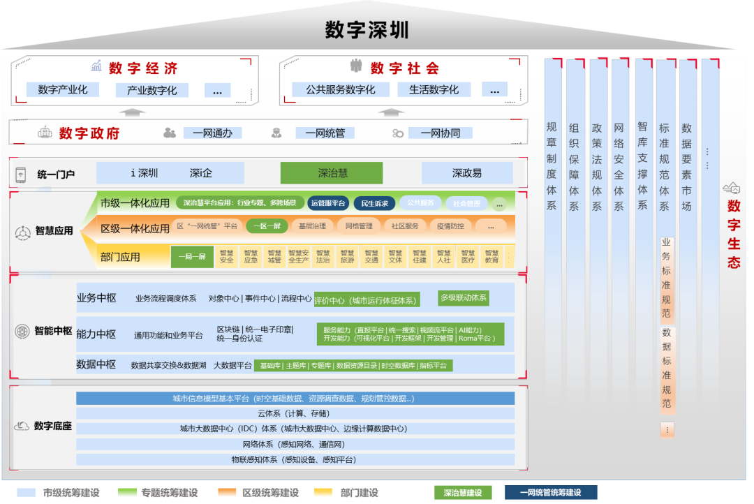This screenshot has height=504, width=754.
Task: Click the 一局一屏 green button
Action: tap(192, 257)
